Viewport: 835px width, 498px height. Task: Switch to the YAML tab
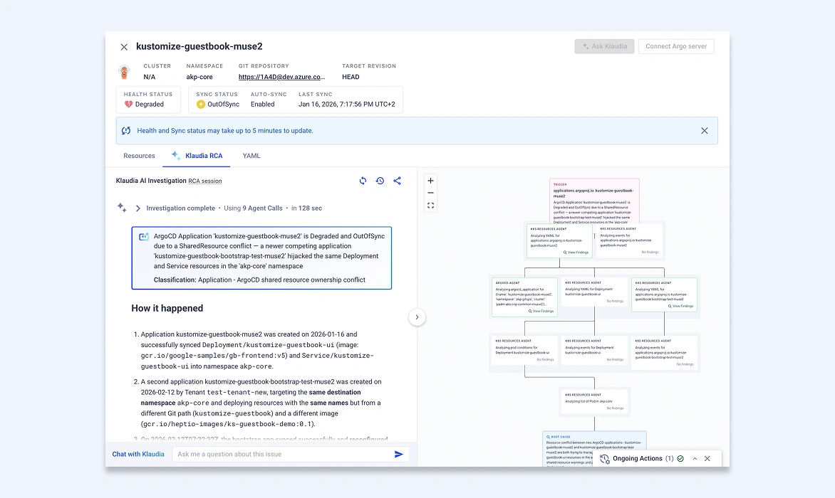coord(251,156)
